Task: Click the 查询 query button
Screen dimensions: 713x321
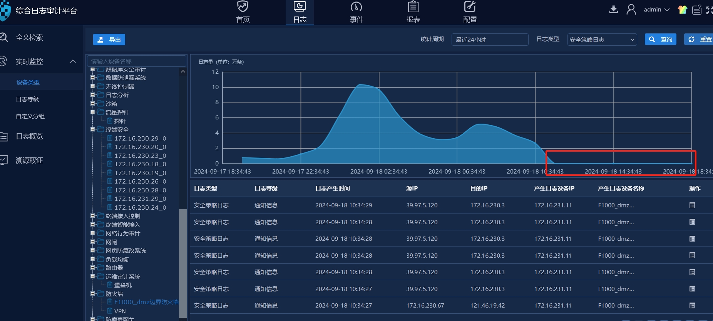Action: (660, 40)
